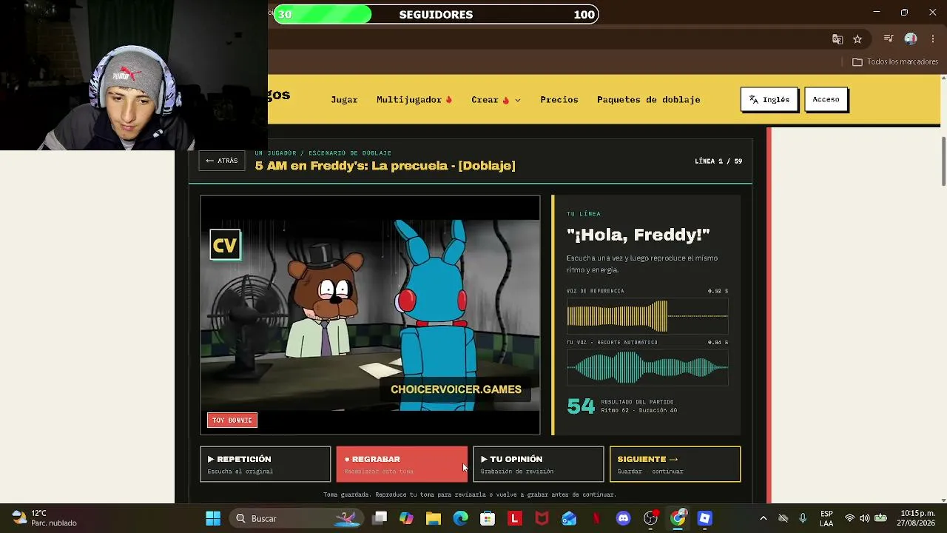
Task: Open the media controls icon in Chrome toolbar
Action: [889, 39]
